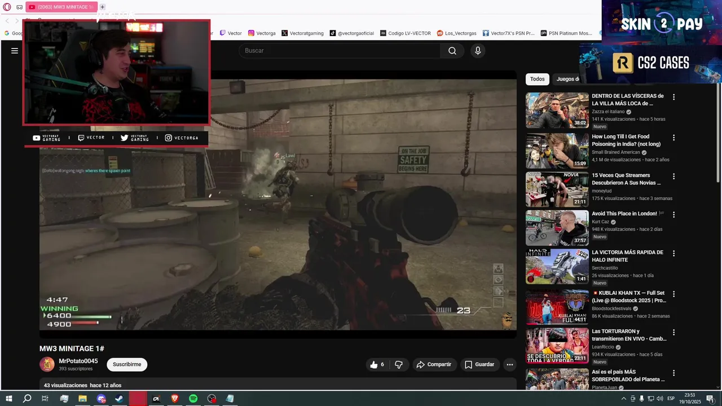Screen dimensions: 722x406
Task: Click the search magnifier button
Action: 452,51
